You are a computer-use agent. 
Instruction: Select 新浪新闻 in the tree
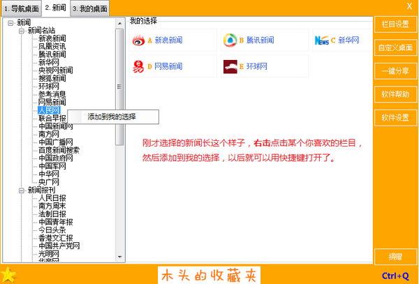[x=52, y=38]
